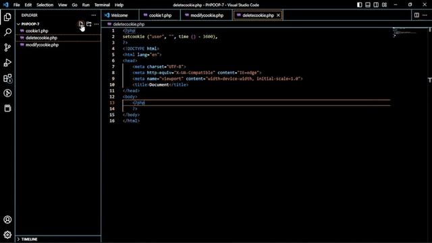
Task: Open modifycookie.php in the Explorer tree
Action: click(59, 45)
